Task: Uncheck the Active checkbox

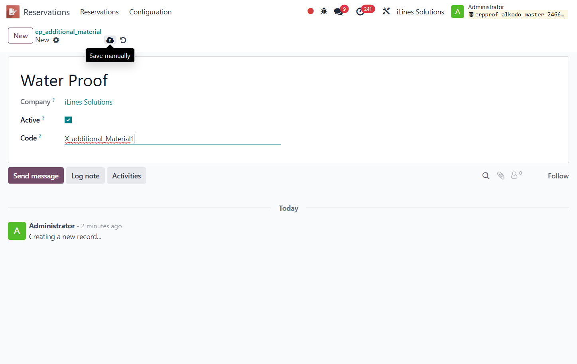Action: (68, 120)
